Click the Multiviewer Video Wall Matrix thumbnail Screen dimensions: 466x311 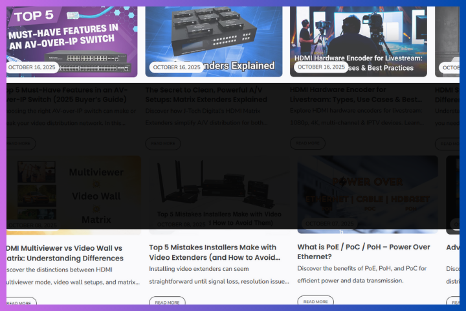pyautogui.click(x=74, y=191)
